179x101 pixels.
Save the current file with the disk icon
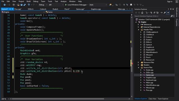click(x=22, y=5)
